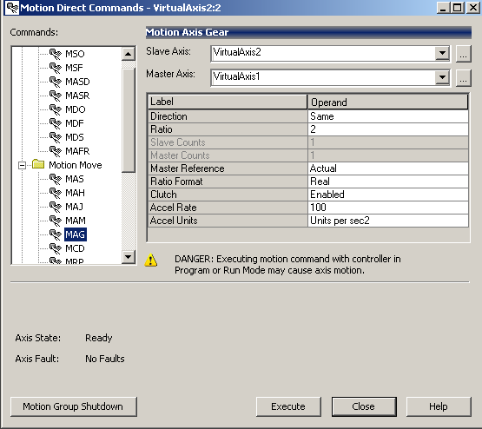The image size is (482, 429).
Task: Click the MAFR command icon
Action: pos(56,151)
